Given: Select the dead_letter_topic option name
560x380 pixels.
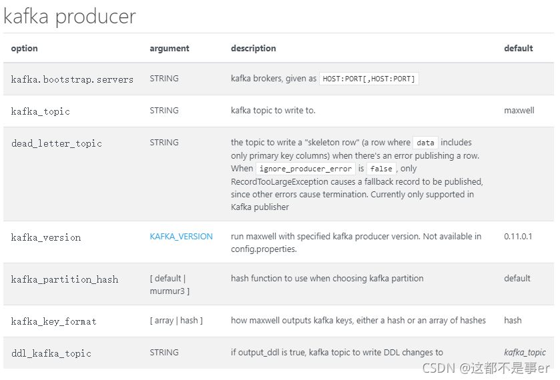Looking at the screenshot, I should pos(57,143).
